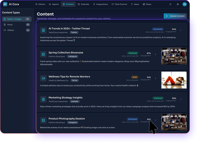Open the Ideas tab
The image size is (199, 144).
point(135,4)
